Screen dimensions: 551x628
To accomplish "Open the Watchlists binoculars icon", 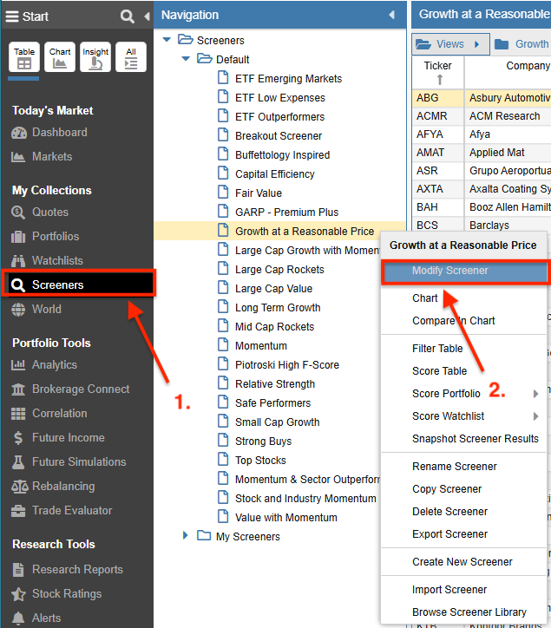I will coord(18,261).
